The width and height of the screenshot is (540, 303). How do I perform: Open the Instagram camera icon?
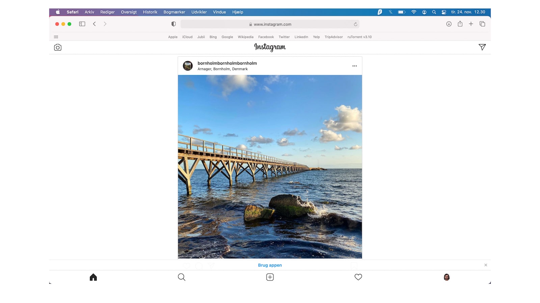tap(57, 47)
